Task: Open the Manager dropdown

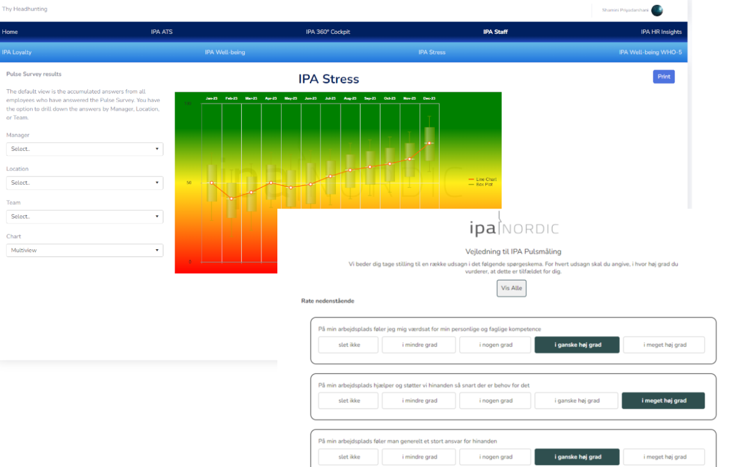Action: click(85, 149)
